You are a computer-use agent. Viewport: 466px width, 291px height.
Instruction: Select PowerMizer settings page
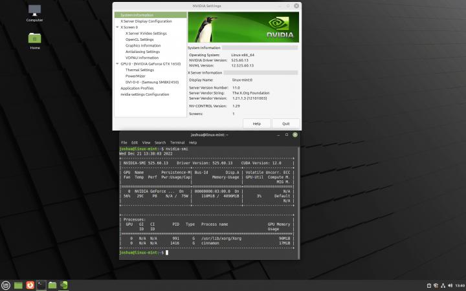[x=136, y=76]
